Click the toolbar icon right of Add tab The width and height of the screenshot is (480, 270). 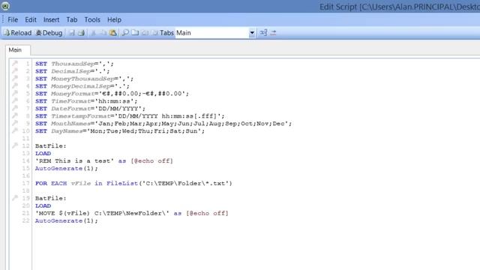pos(145,33)
